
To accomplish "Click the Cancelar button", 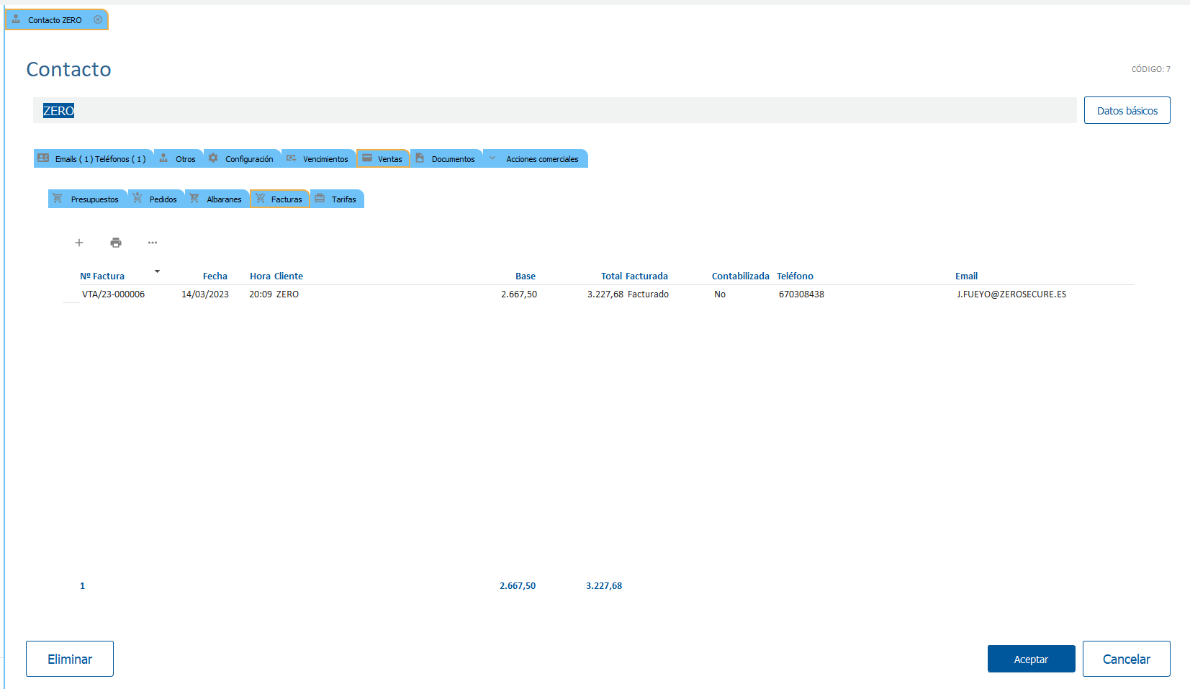I will pos(1126,659).
